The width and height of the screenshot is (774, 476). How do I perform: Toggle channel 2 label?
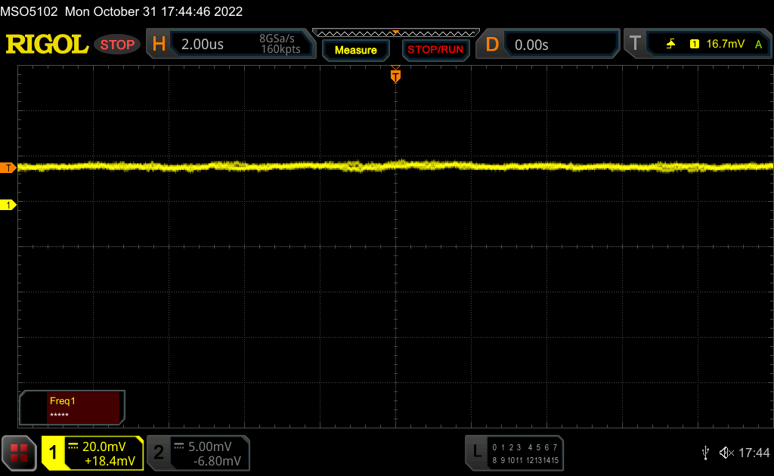[x=159, y=453]
